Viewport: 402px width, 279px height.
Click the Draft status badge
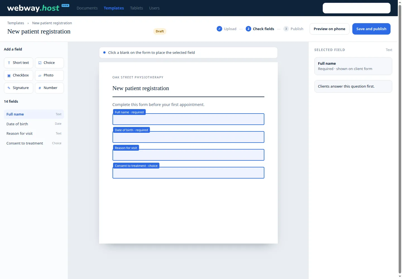click(x=160, y=31)
